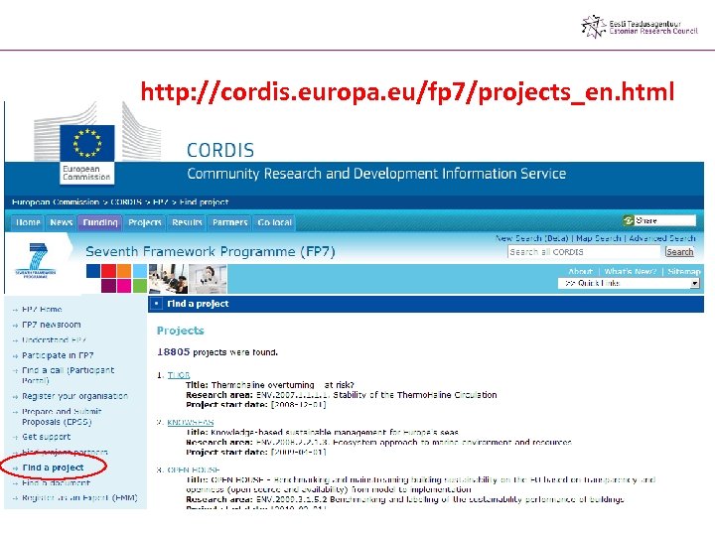
Task: Open the Advanced Search link
Action: click(662, 238)
